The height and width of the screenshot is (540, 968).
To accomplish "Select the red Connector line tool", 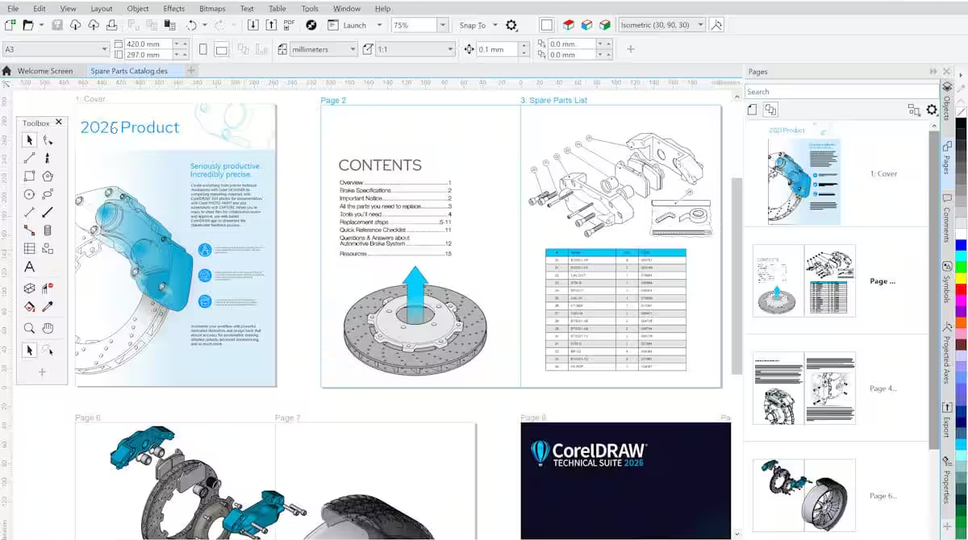I will 29,231.
